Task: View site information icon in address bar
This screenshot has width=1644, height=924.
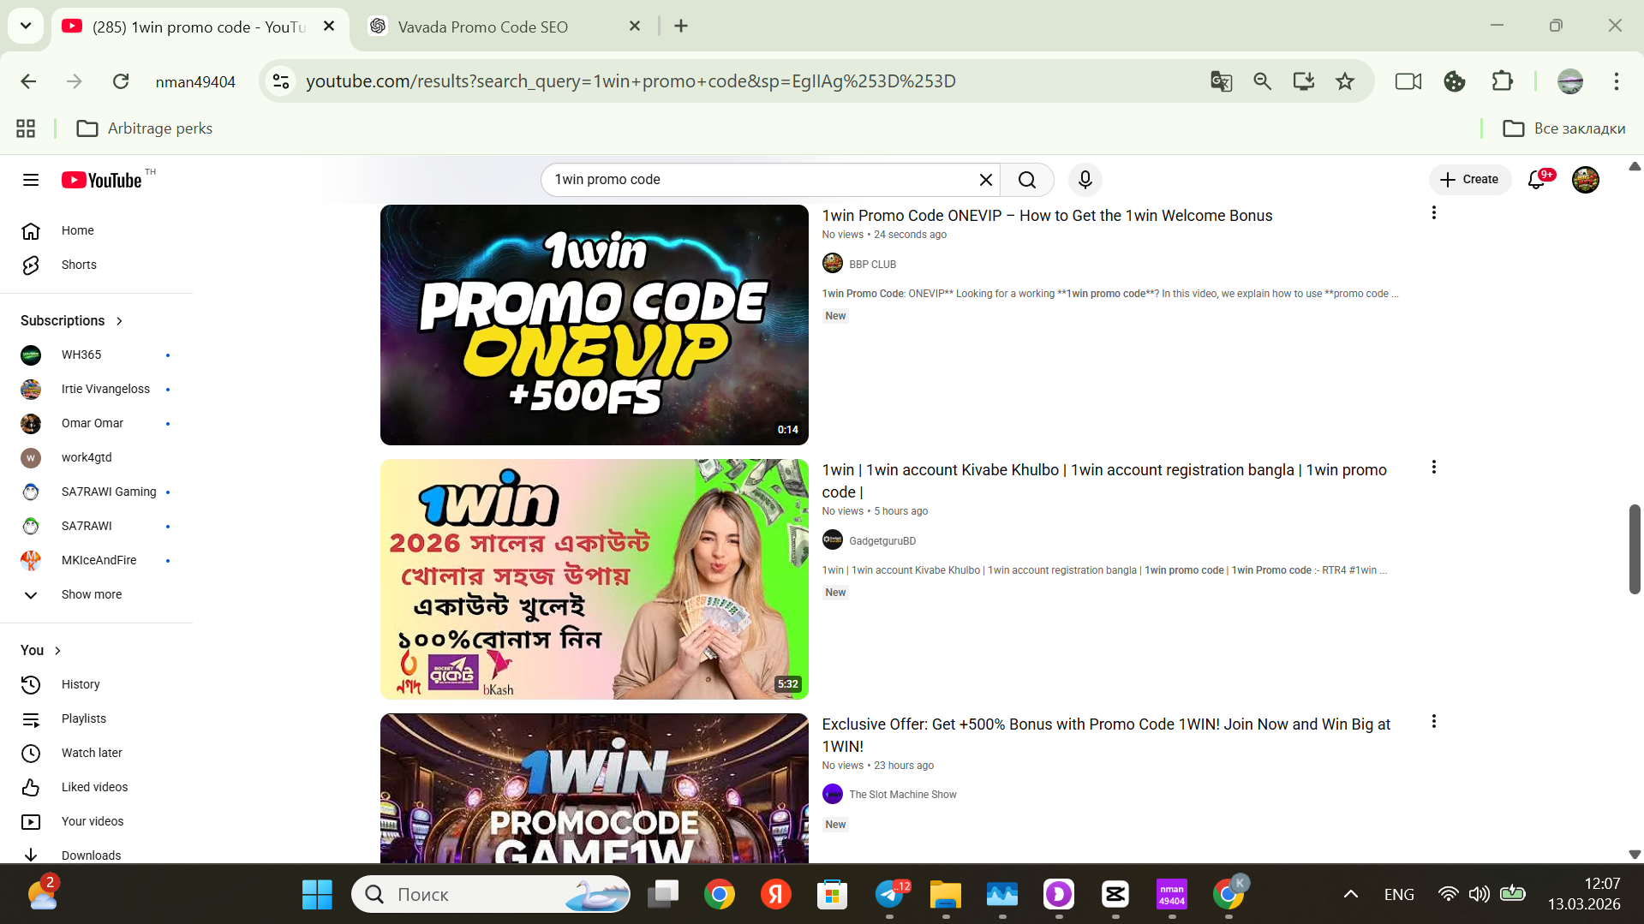Action: point(281,81)
